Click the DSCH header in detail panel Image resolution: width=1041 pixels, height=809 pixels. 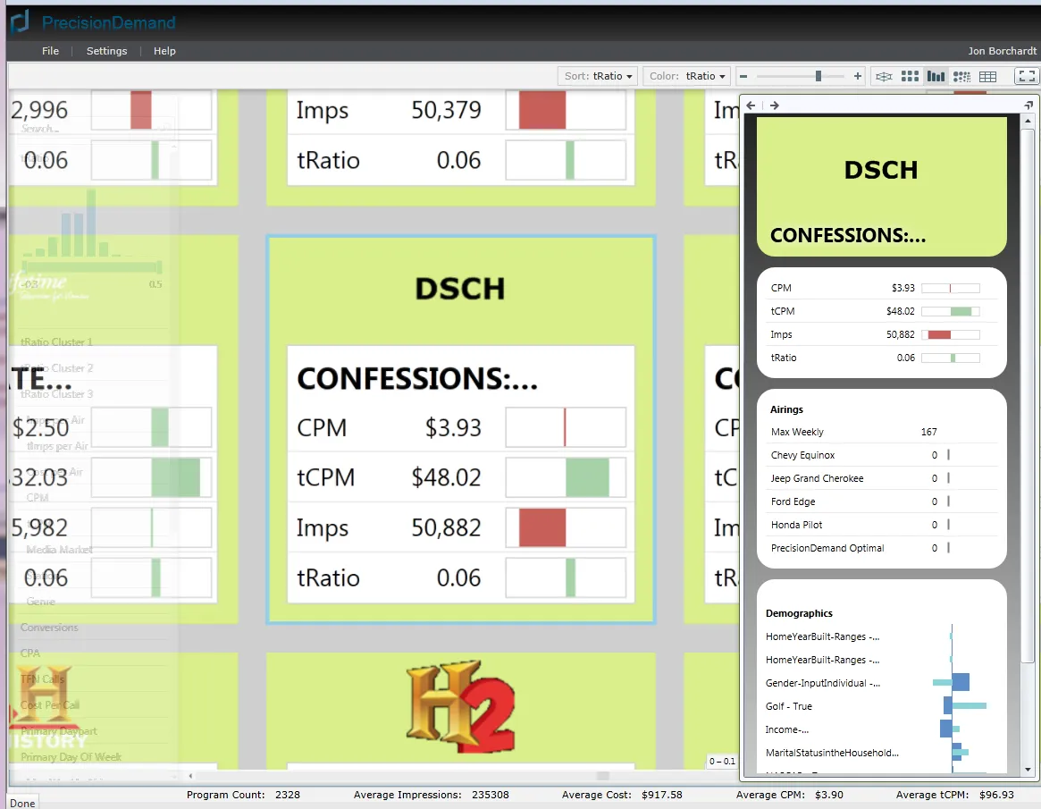pyautogui.click(x=881, y=170)
